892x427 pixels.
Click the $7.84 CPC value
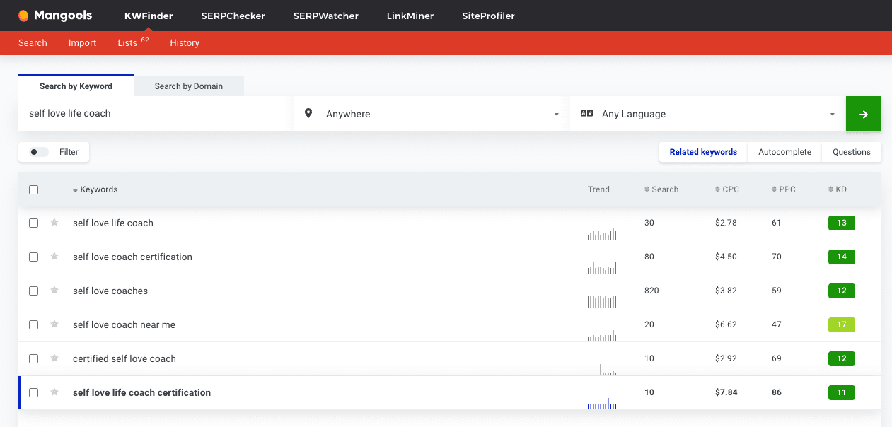pyautogui.click(x=726, y=392)
